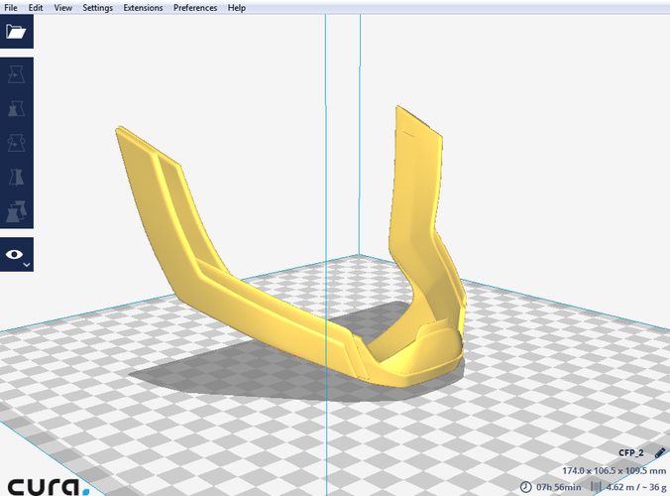
Task: Open the Edit menu
Action: (x=36, y=8)
